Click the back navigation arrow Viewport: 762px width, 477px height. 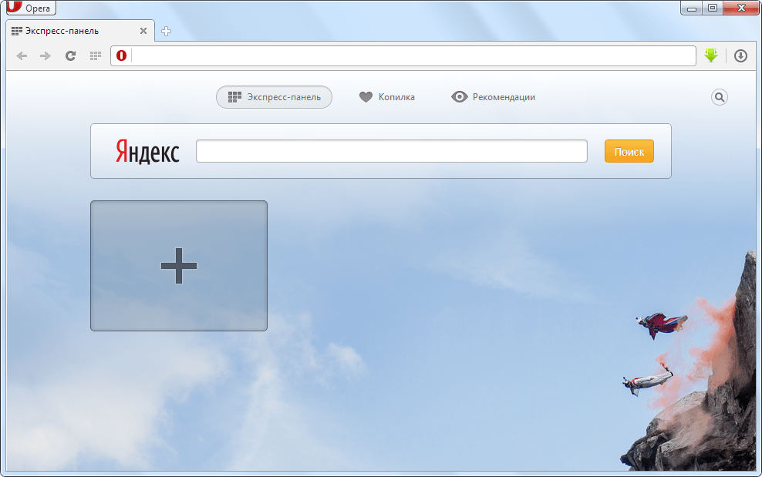(22, 55)
